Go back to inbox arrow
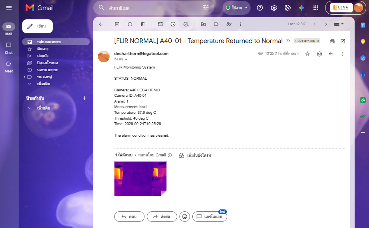 (x=101, y=24)
